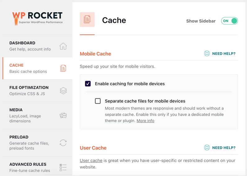The height and width of the screenshot is (176, 247).
Task: Uncheck Enable caching for mobile devices
Action: (x=88, y=84)
